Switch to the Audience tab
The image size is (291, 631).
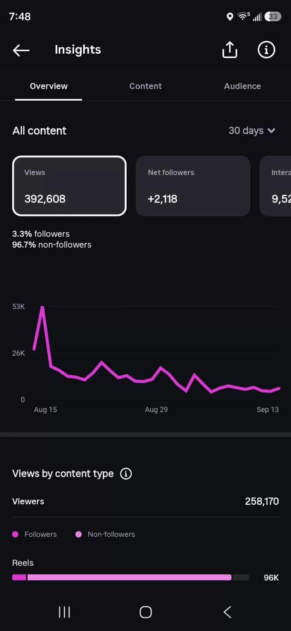click(x=242, y=86)
